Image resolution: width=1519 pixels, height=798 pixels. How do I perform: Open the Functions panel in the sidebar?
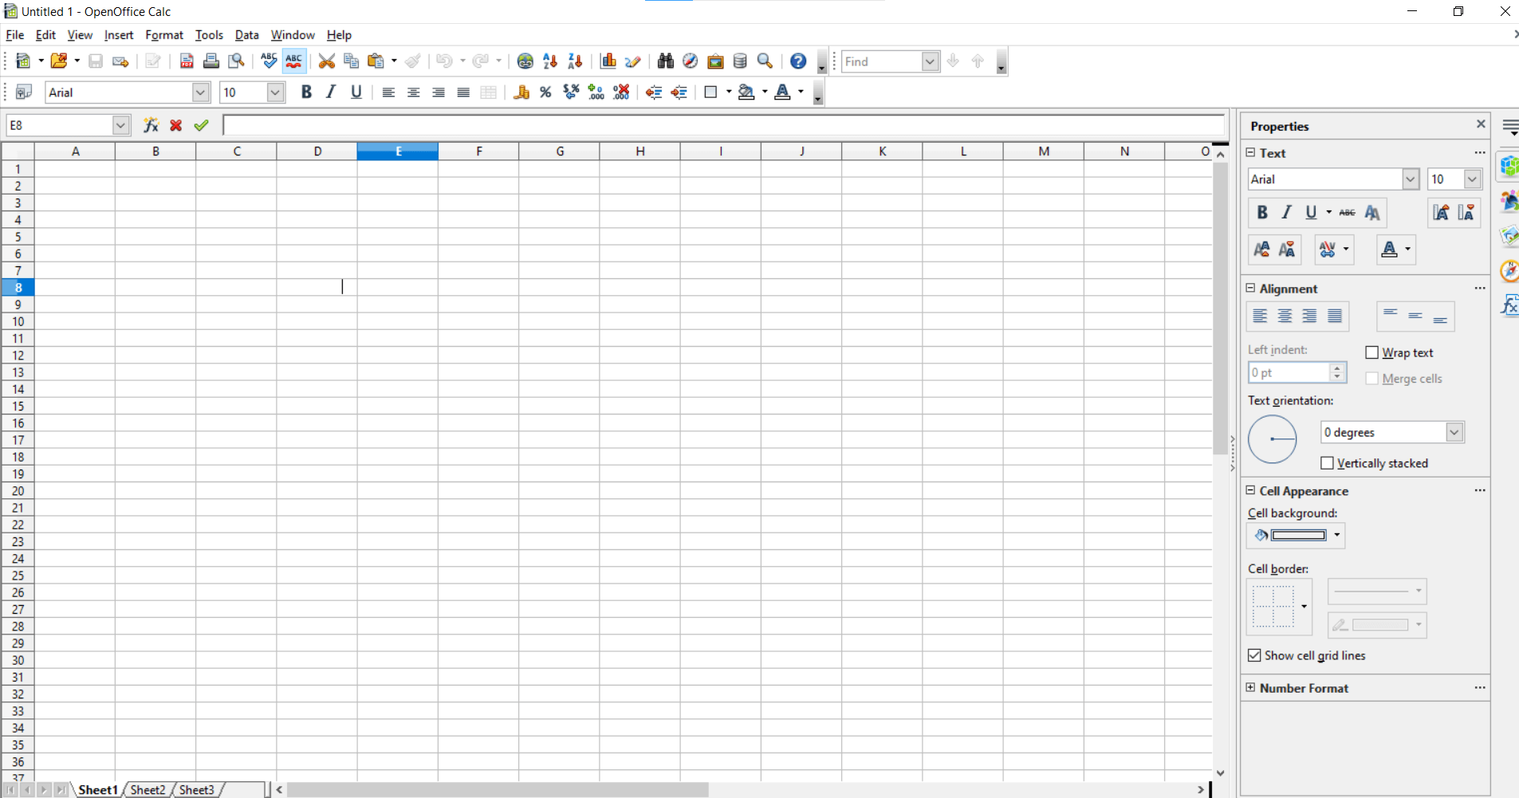(x=1509, y=305)
